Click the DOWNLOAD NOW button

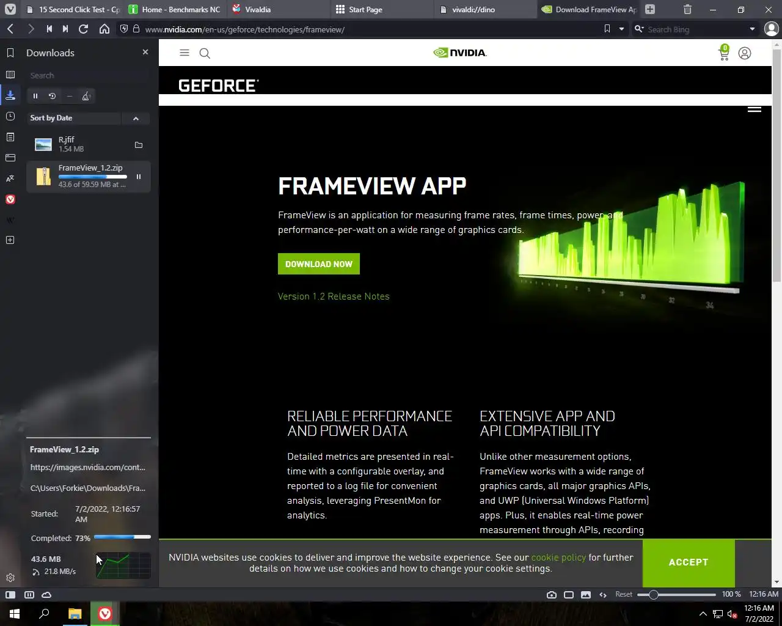(319, 264)
